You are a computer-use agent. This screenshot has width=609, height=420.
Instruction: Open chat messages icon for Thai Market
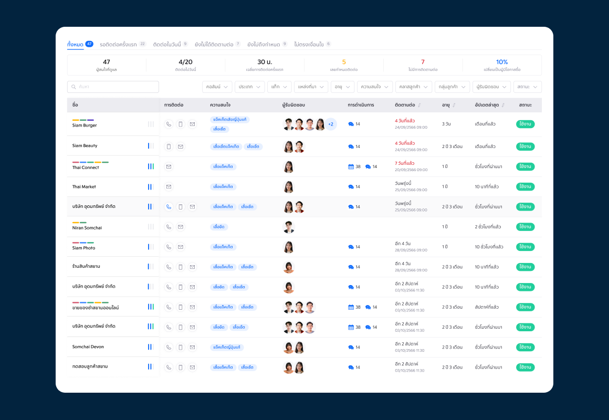coord(351,187)
